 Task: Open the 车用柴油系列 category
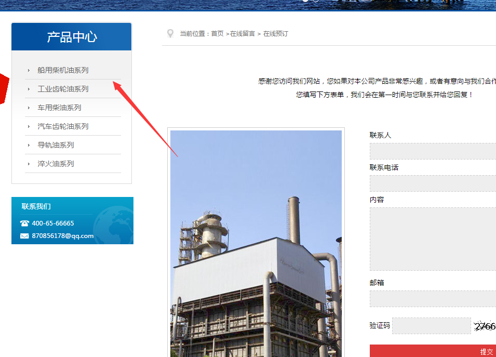point(59,108)
